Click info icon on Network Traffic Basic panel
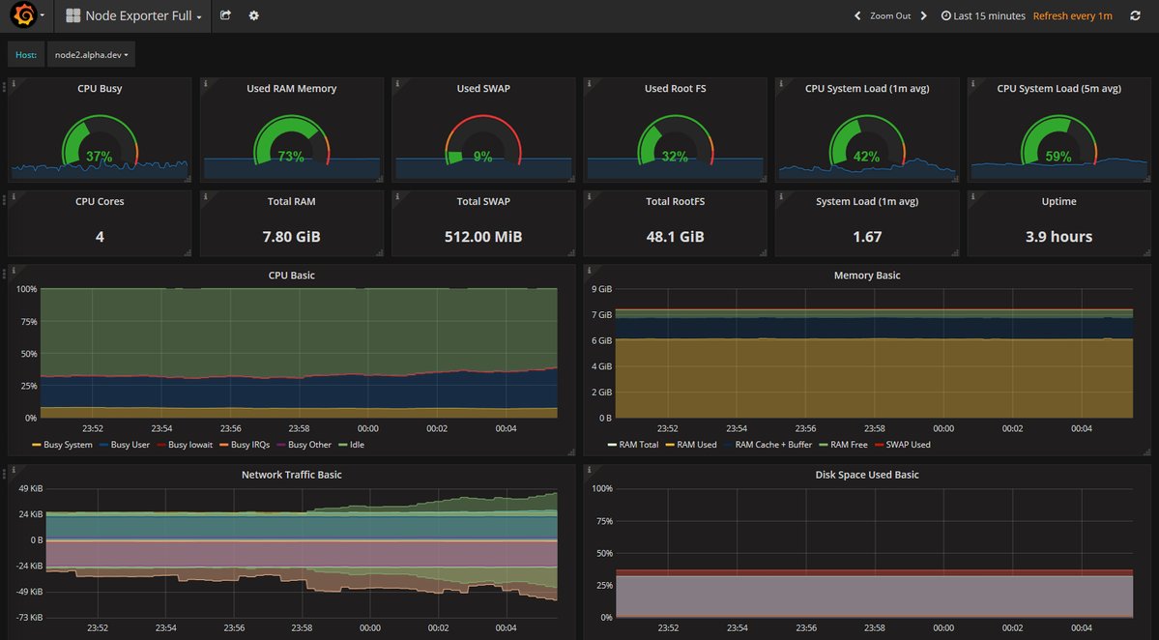 click(14, 470)
